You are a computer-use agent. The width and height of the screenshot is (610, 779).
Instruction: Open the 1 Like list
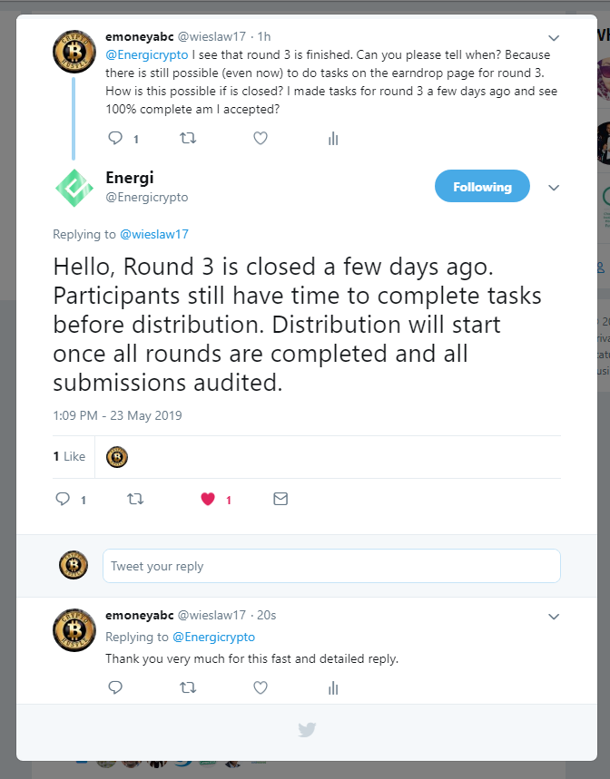click(x=69, y=456)
